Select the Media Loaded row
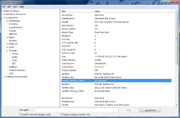Screen dimensions: 180x118 (116, 29)
